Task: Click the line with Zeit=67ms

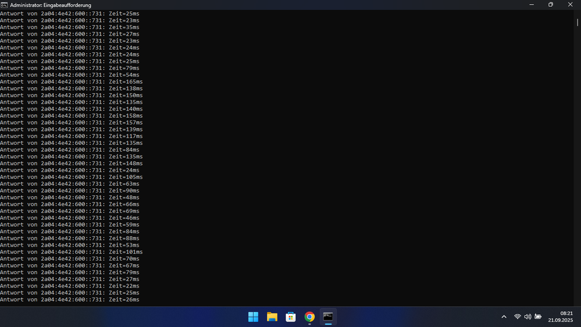Action: point(70,265)
